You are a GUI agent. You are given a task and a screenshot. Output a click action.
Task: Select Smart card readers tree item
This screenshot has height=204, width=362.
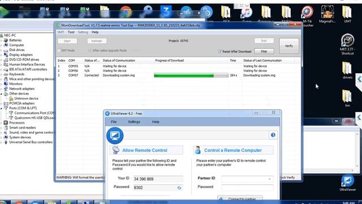pyautogui.click(x=23, y=127)
